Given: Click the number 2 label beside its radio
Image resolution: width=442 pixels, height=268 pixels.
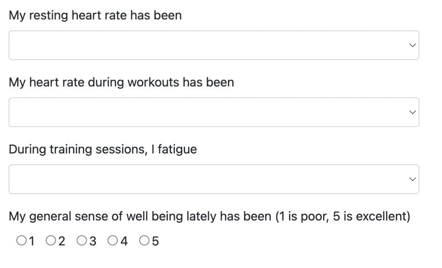Looking at the screenshot, I should pos(62,241).
